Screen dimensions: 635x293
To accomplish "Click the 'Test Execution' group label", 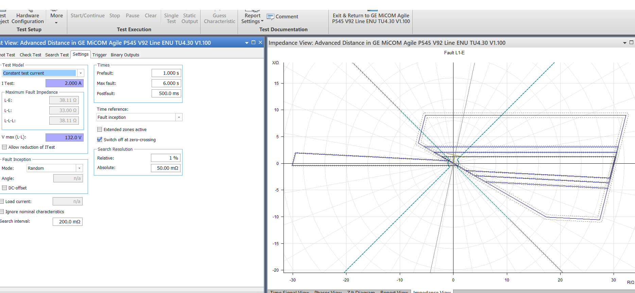I will click(x=134, y=30).
